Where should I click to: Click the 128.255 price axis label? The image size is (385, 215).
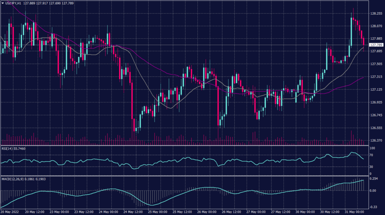tap(376, 13)
